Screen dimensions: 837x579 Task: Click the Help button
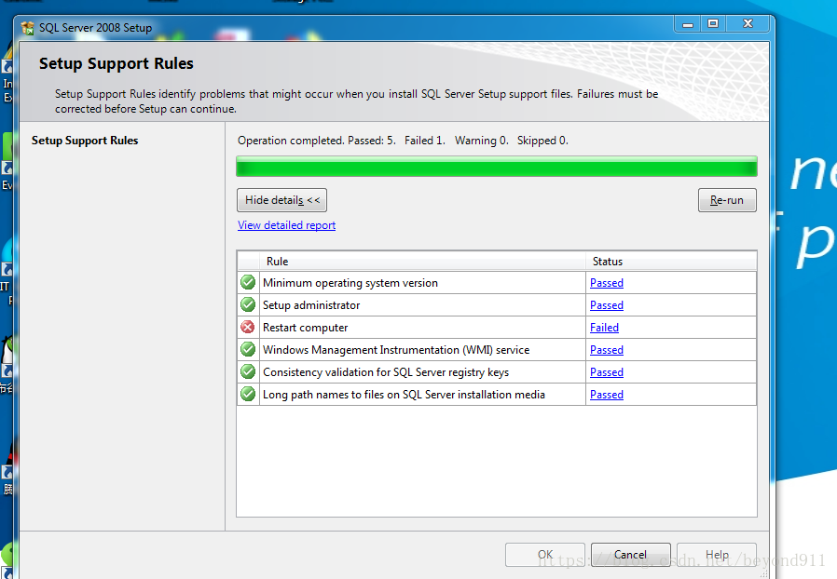(717, 555)
